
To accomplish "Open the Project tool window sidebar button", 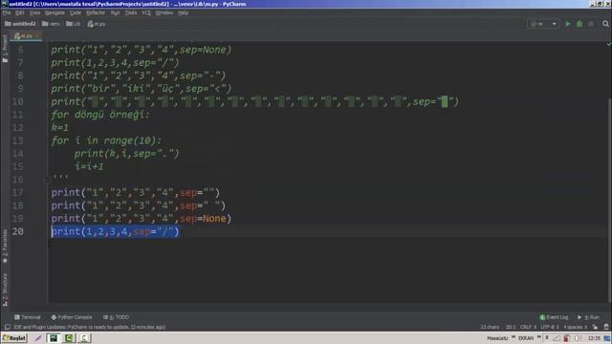I will pos(5,49).
